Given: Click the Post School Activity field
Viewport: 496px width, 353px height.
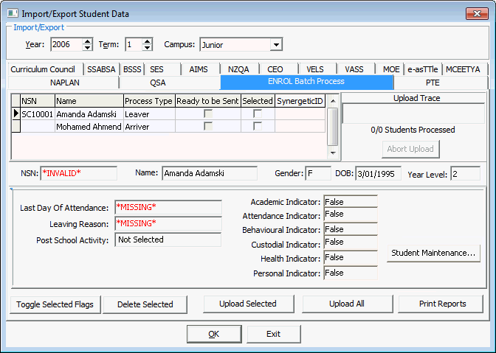Looking at the screenshot, I should click(x=168, y=240).
